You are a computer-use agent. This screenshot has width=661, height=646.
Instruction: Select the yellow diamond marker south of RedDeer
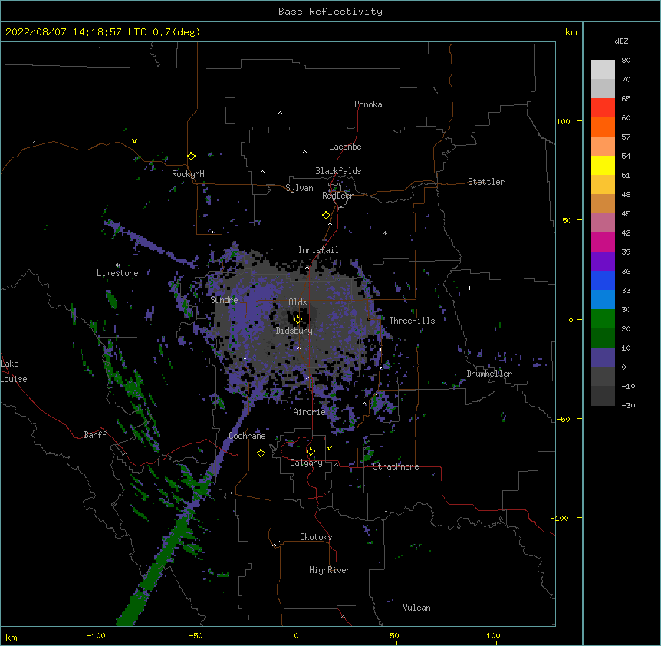[x=327, y=216]
